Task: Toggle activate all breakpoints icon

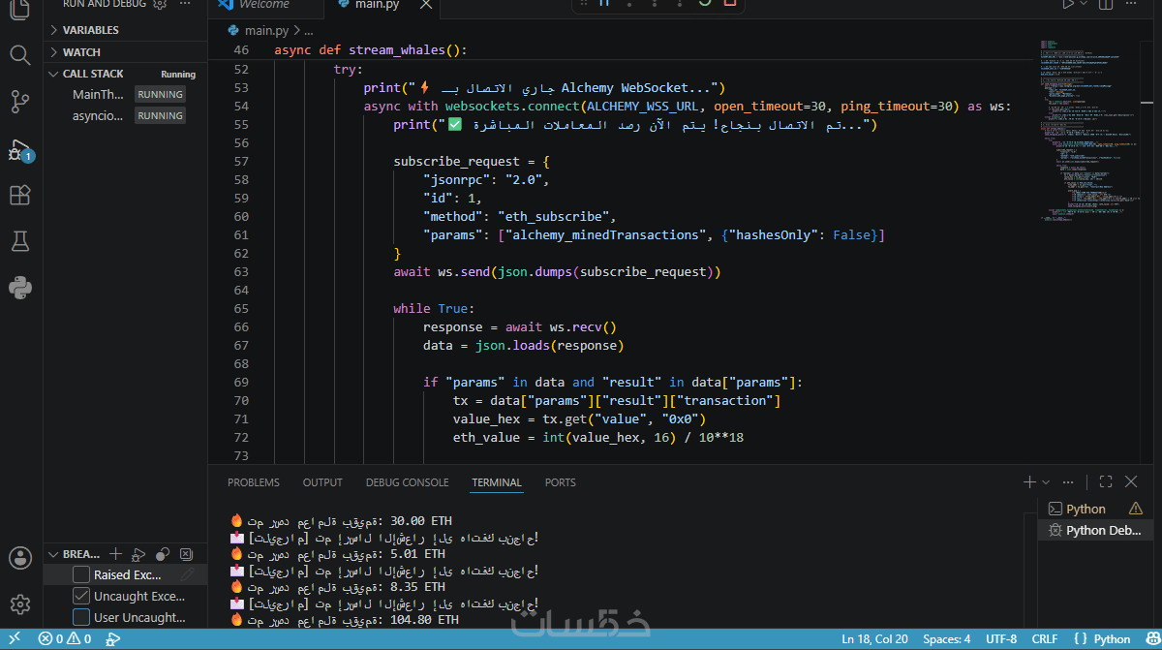Action: pos(162,554)
